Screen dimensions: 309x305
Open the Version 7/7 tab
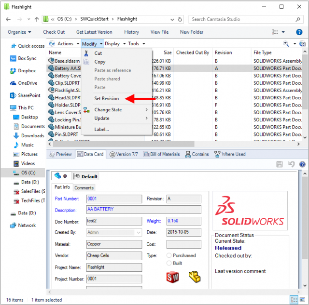coord(124,154)
